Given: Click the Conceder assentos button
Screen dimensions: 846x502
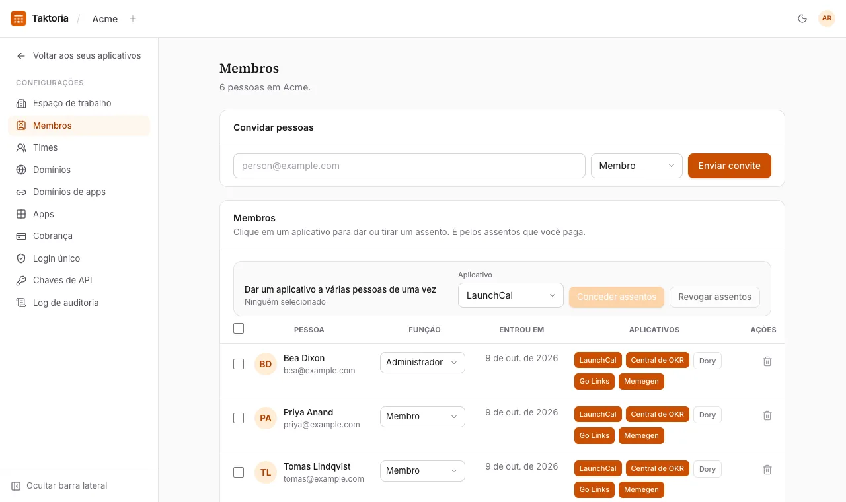Looking at the screenshot, I should point(617,297).
